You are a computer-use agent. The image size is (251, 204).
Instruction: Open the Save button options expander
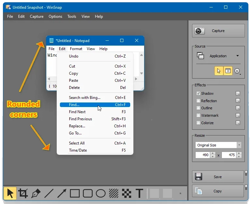click(246, 173)
